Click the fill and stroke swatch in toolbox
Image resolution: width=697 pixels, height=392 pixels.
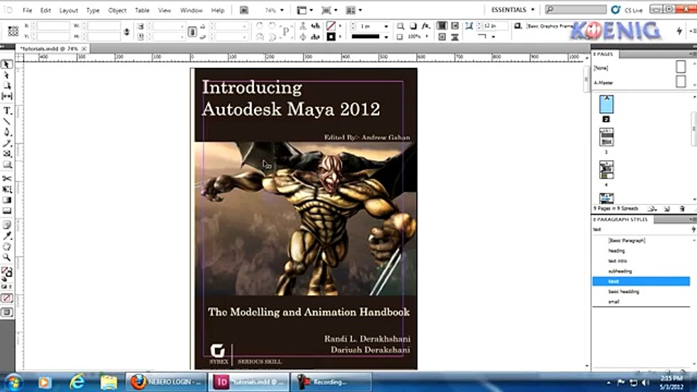click(7, 271)
